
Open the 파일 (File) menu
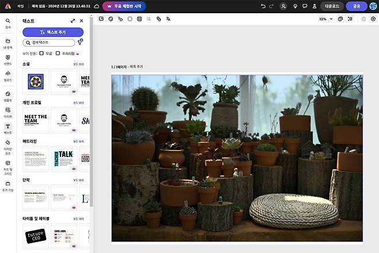coord(20,6)
